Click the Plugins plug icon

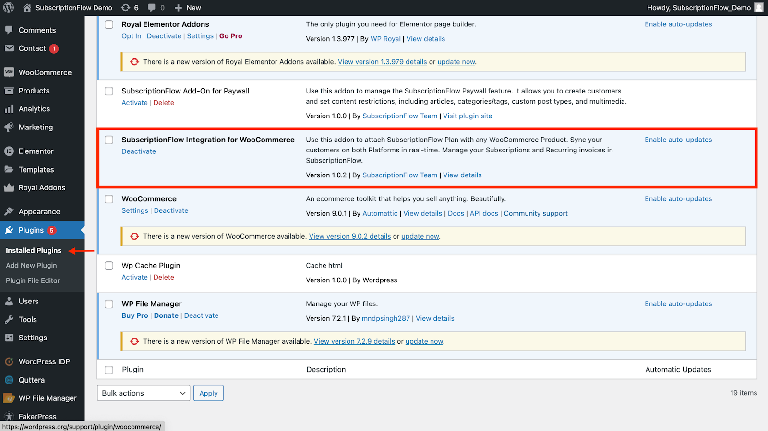[x=9, y=230]
